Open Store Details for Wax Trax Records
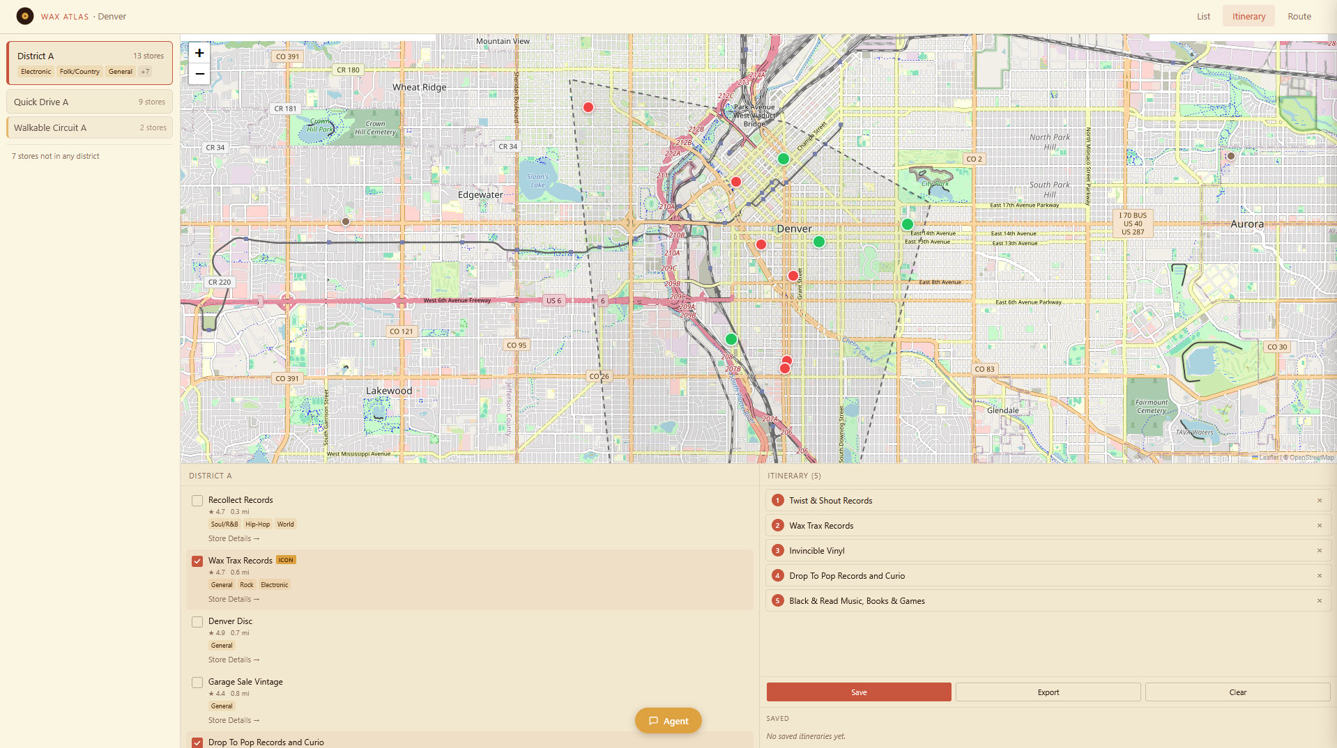The image size is (1337, 748). 234,600
